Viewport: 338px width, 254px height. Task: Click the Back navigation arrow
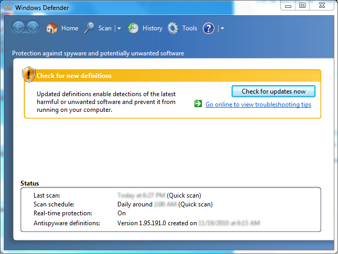pos(19,28)
